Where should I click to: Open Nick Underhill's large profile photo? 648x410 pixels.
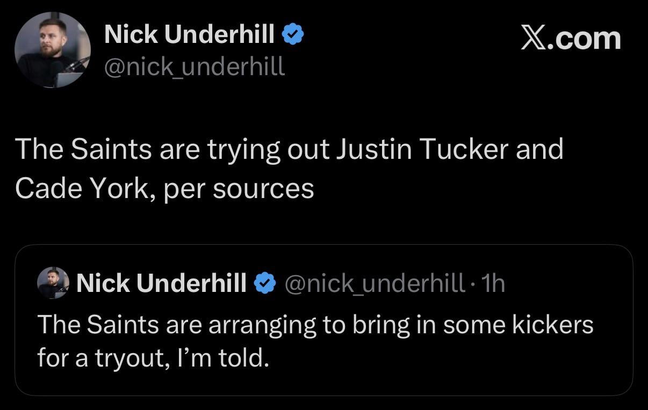52,50
